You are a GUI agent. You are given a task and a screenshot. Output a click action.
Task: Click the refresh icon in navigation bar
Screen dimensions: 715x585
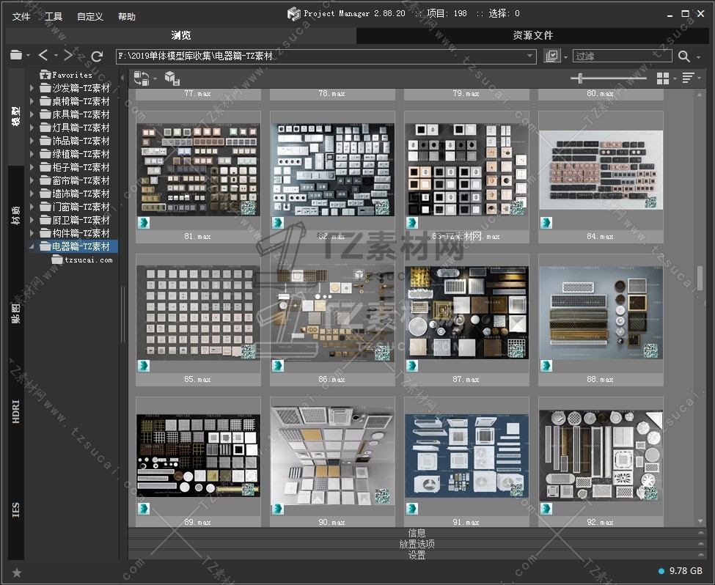click(x=97, y=56)
